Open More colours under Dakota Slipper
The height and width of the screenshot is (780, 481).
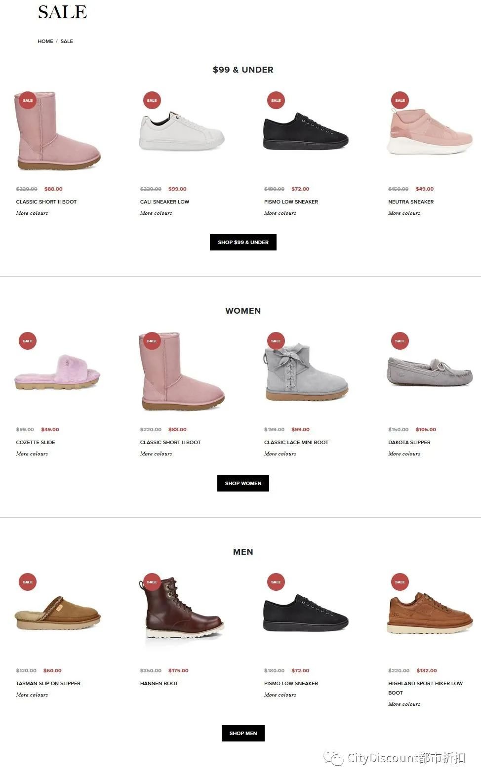[404, 454]
